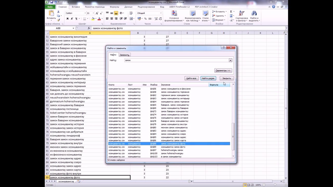Align cell text to middle
Image resolution: width=333 pixels, height=187 pixels.
point(112,13)
